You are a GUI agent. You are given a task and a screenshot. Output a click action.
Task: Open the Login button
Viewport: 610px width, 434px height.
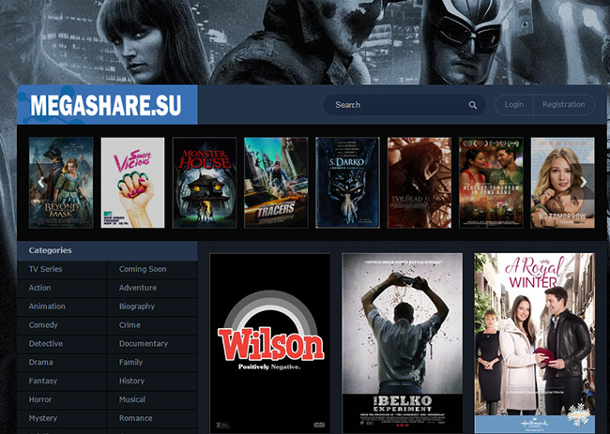click(x=514, y=105)
